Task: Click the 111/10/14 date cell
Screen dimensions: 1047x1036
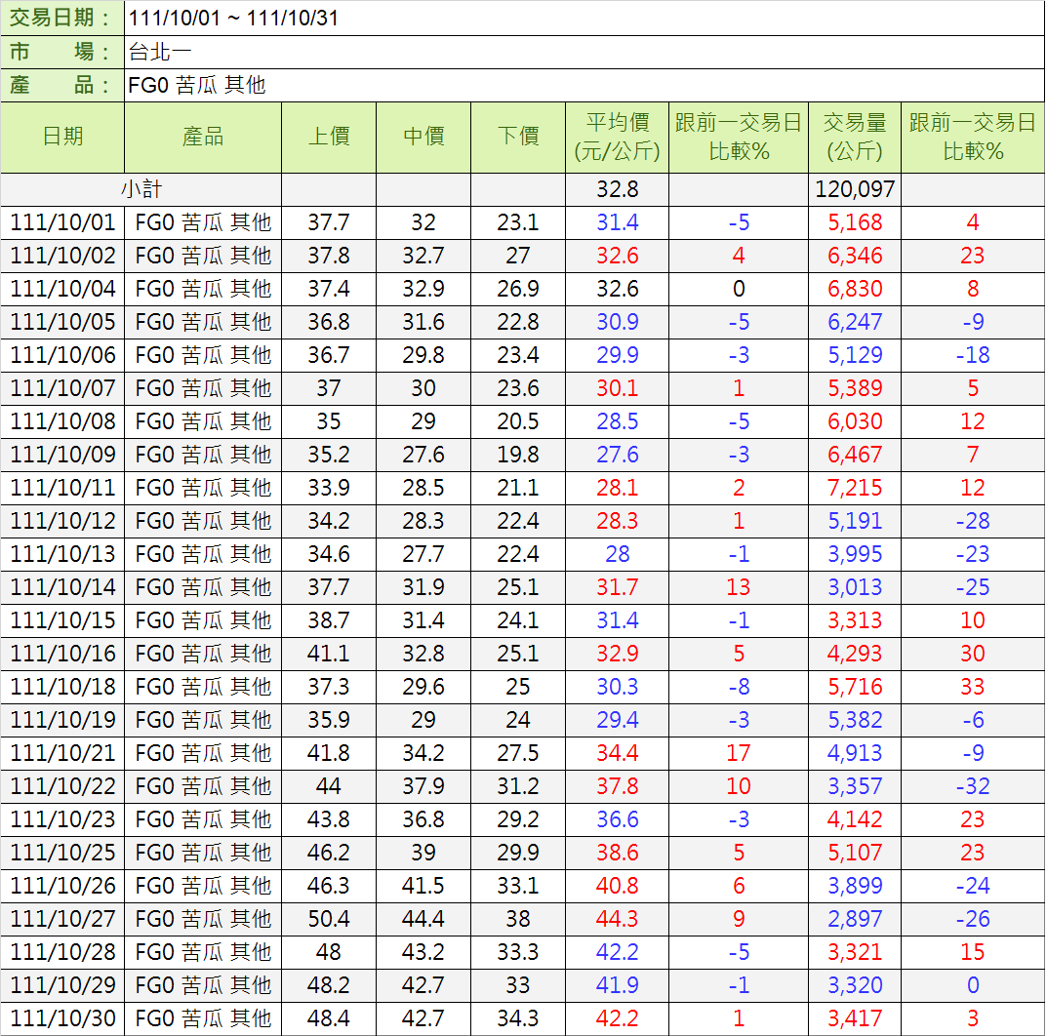Action: (x=62, y=587)
